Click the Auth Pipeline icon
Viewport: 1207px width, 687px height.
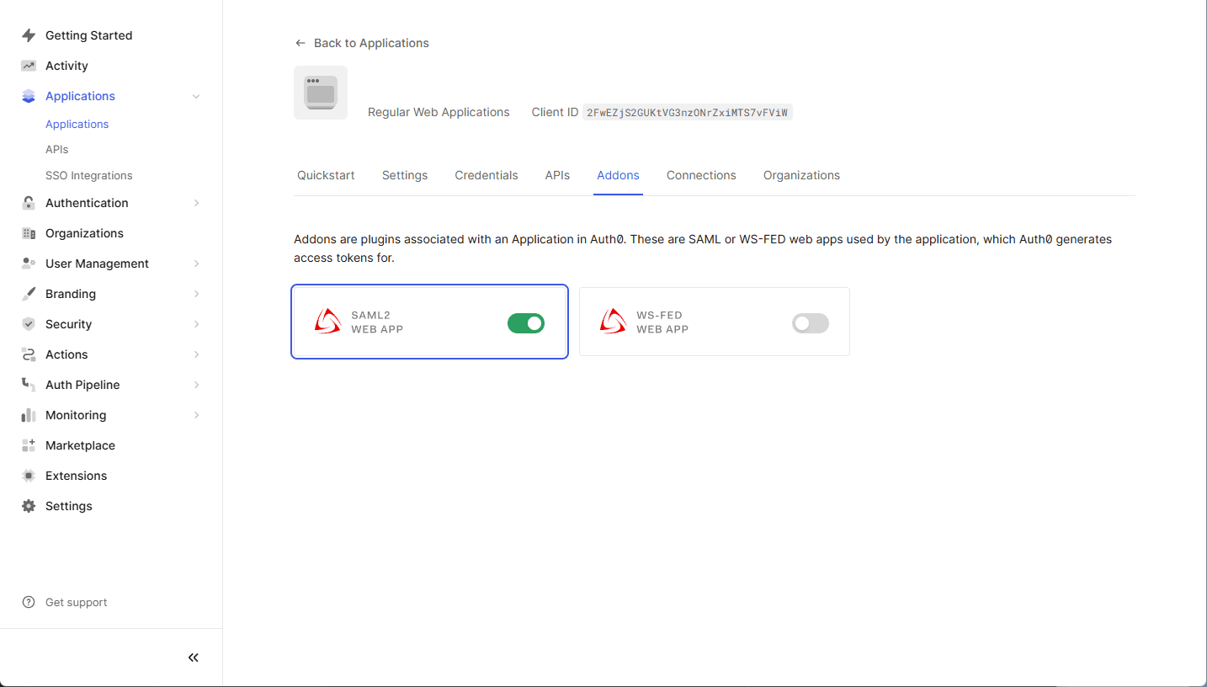coord(29,385)
